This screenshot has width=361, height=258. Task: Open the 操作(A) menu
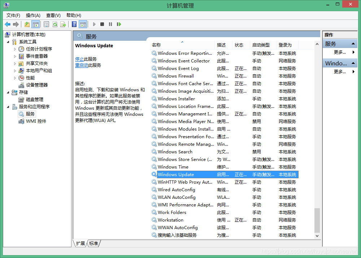33,16
